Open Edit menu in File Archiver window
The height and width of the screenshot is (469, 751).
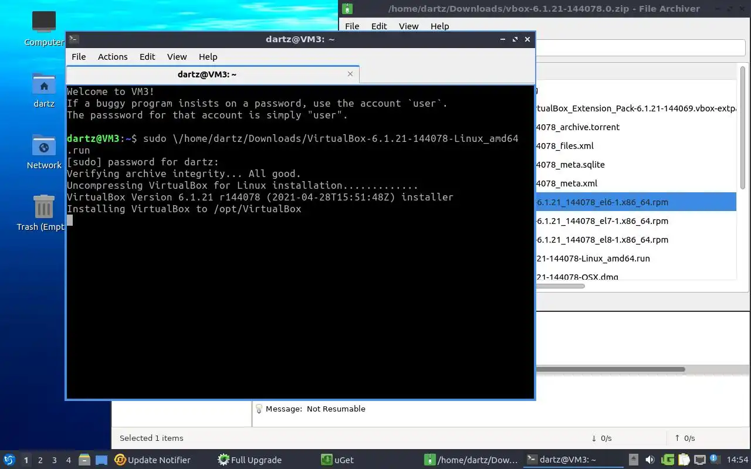pos(379,26)
